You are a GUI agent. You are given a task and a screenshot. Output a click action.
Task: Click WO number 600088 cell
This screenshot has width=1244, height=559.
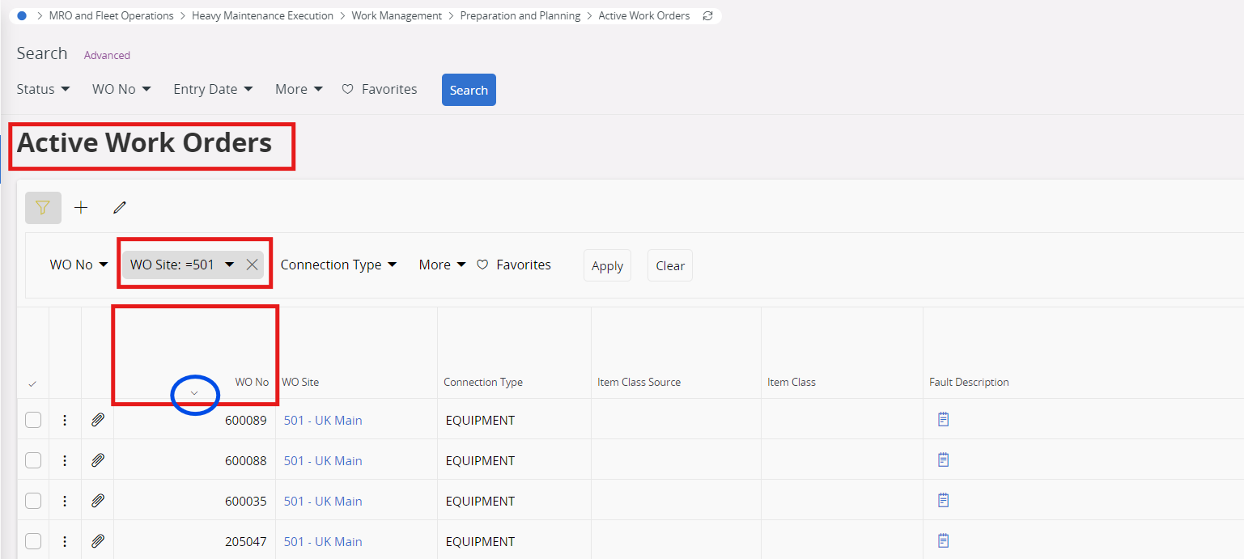click(246, 460)
